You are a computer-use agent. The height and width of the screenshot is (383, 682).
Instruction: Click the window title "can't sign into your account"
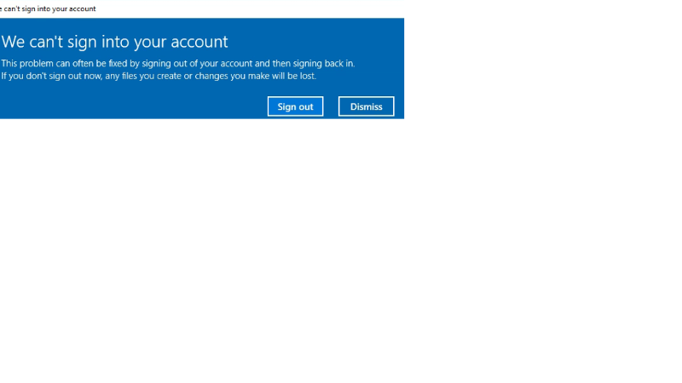click(x=49, y=9)
